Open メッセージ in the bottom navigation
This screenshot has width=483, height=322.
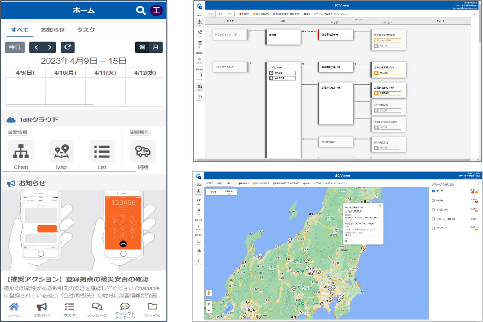(97, 310)
